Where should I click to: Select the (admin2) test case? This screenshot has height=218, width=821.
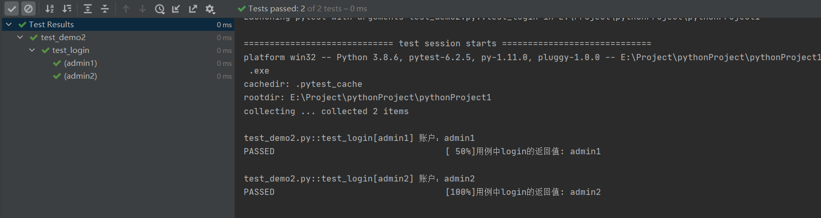pos(80,76)
